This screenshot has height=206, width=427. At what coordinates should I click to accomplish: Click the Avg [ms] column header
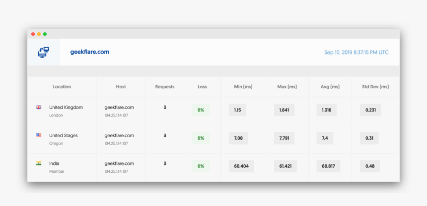(330, 87)
